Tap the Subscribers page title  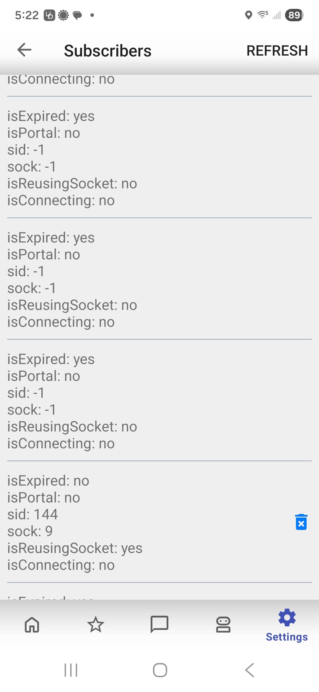(108, 51)
